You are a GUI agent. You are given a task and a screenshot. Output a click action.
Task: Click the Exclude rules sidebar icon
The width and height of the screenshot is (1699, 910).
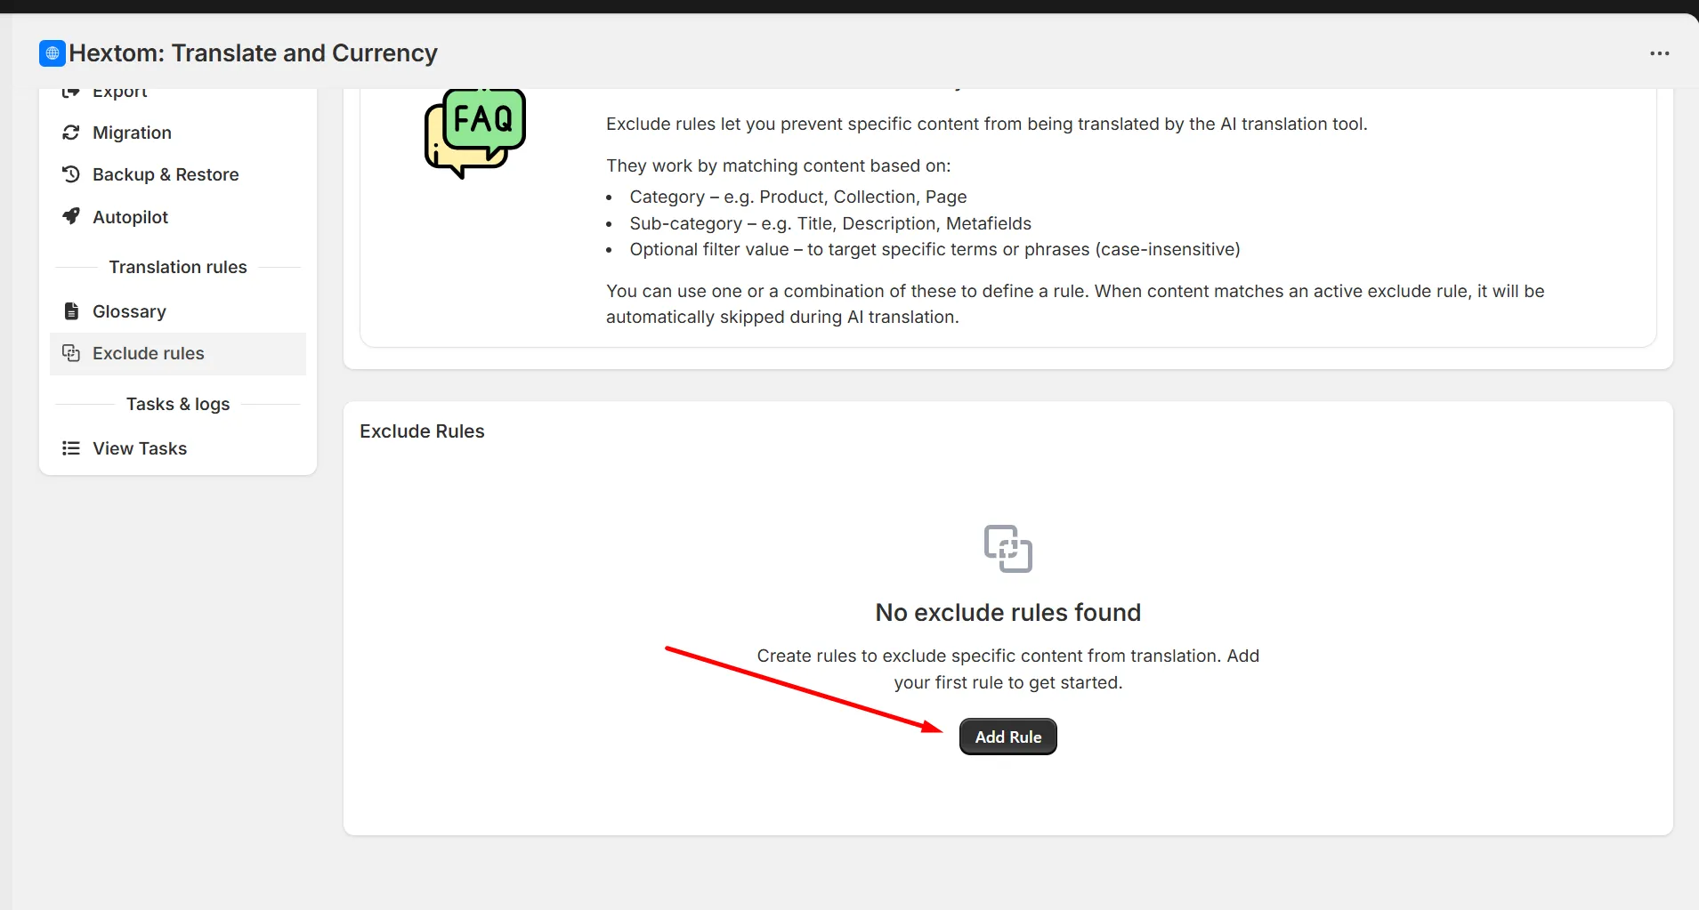point(71,353)
